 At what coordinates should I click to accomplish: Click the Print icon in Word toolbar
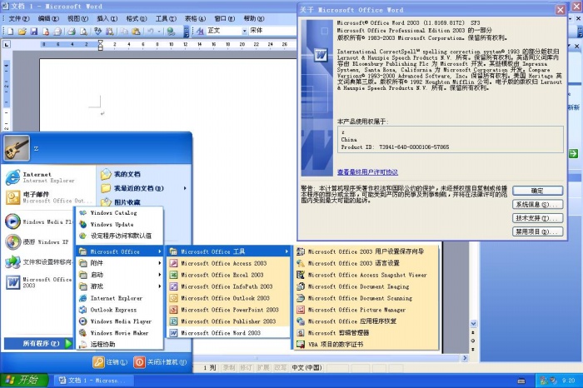pyautogui.click(x=72, y=31)
